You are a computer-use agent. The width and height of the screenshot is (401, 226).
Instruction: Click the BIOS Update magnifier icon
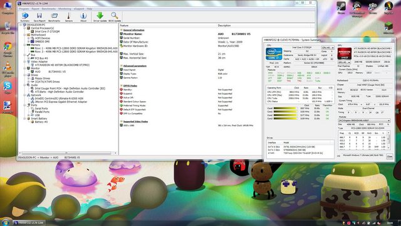[115, 15]
